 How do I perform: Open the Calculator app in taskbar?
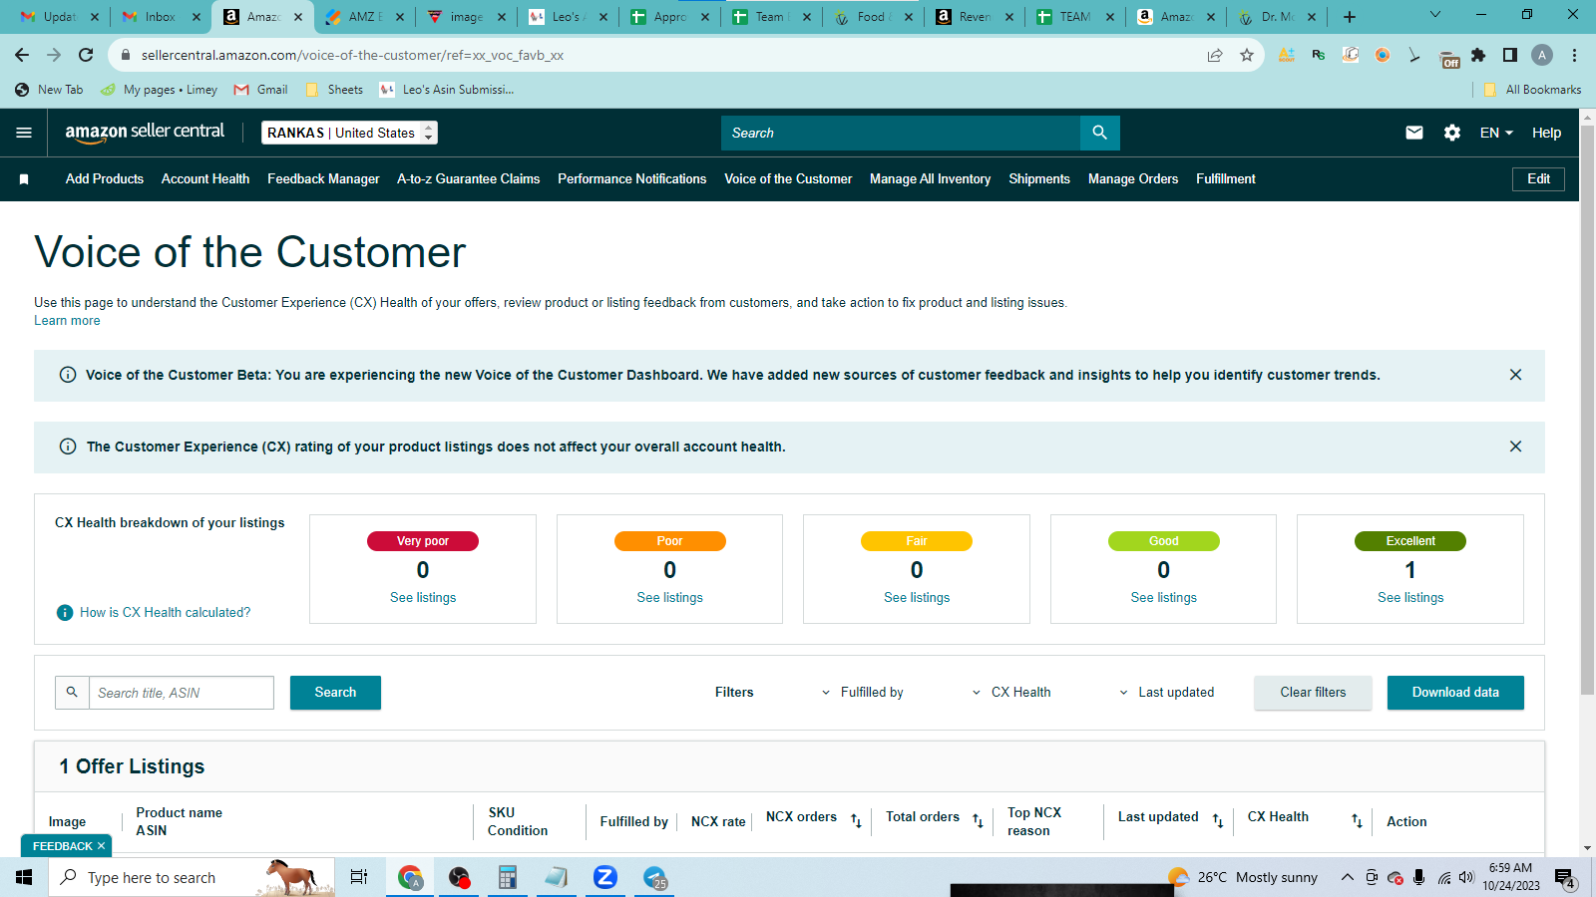click(x=508, y=877)
